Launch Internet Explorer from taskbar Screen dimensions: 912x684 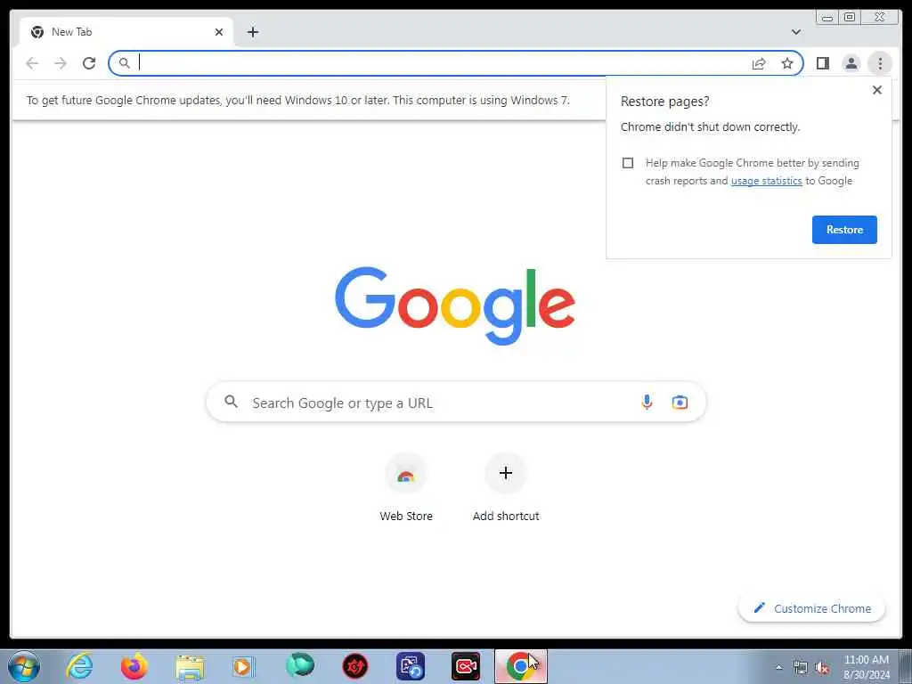click(79, 666)
